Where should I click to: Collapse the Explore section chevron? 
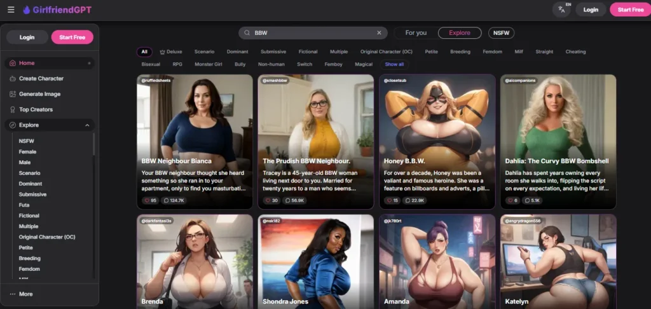tap(87, 125)
